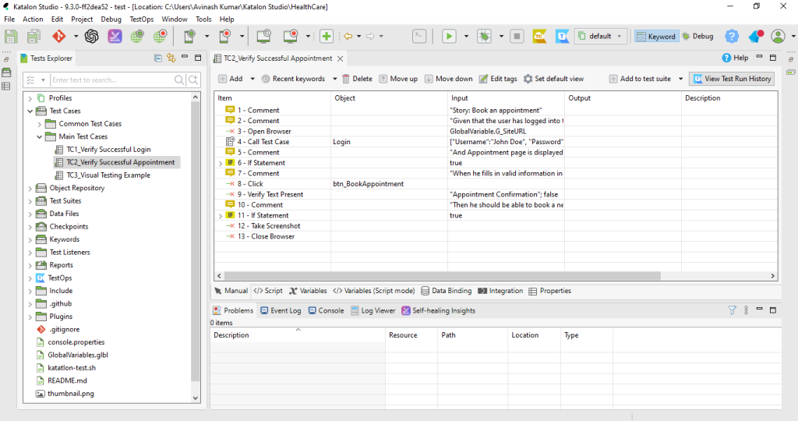Click the Delete button
Viewport: 798px width, 421px height.
click(357, 79)
